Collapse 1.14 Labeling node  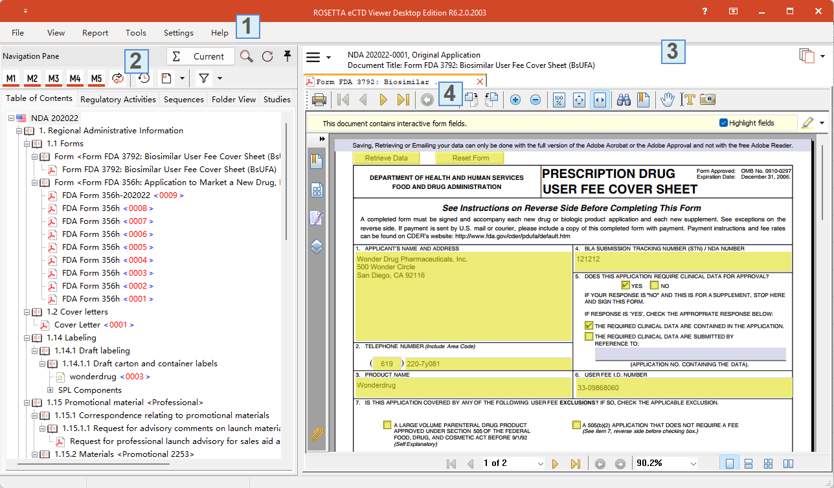(x=27, y=338)
